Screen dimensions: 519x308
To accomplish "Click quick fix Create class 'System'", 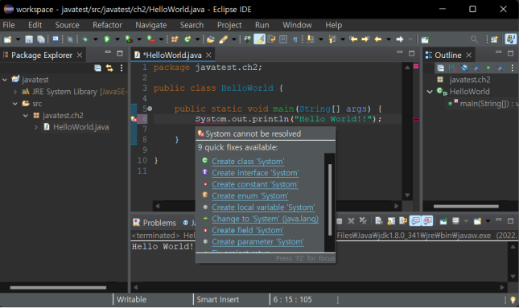I will 248,162.
